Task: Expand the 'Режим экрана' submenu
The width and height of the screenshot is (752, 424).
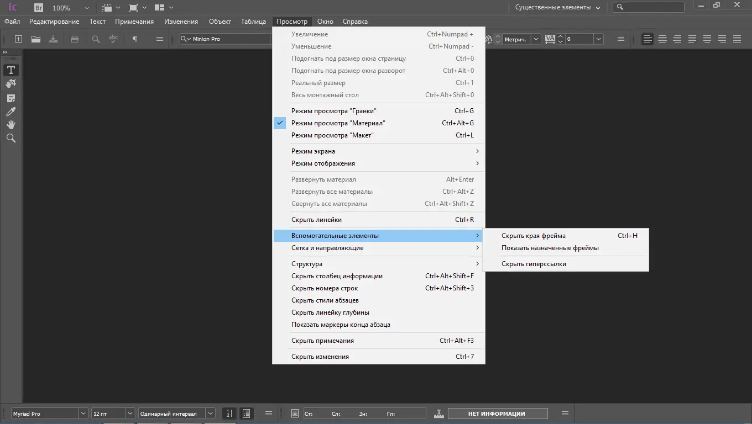Action: pos(314,151)
